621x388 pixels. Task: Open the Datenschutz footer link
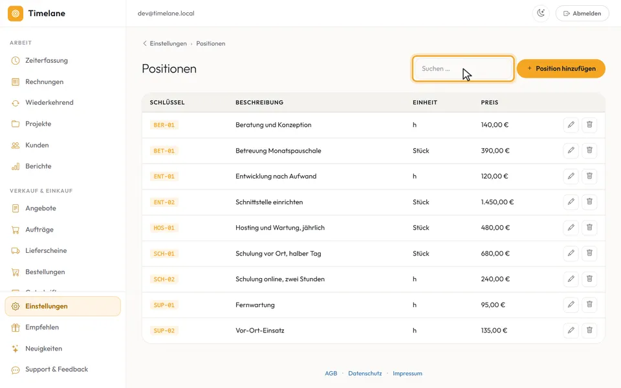[365, 373]
